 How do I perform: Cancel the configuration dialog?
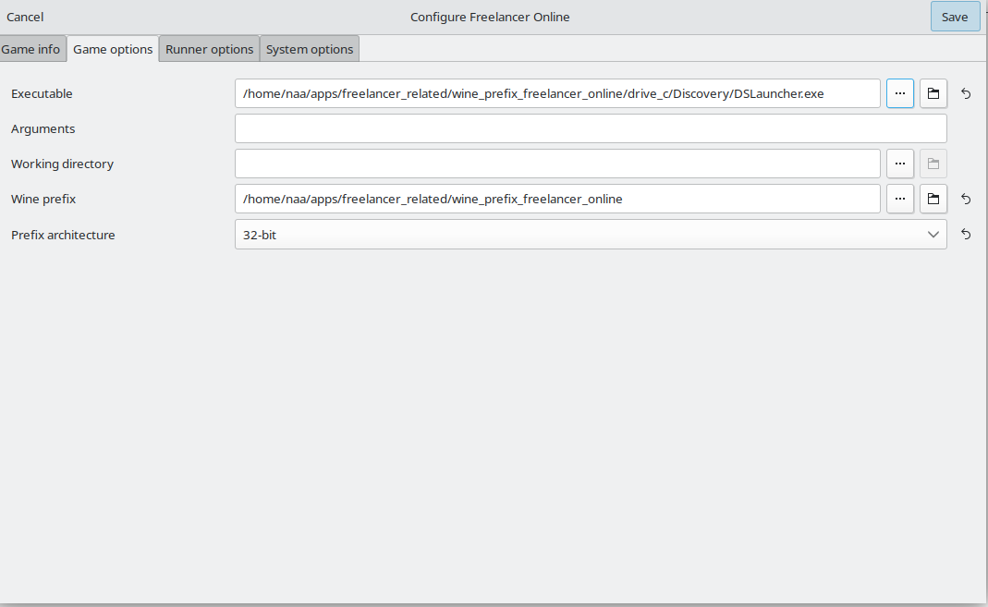pos(25,17)
